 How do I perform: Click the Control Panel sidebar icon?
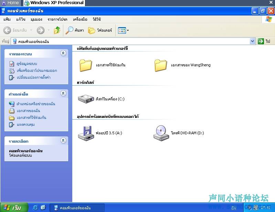pyautogui.click(x=11, y=125)
